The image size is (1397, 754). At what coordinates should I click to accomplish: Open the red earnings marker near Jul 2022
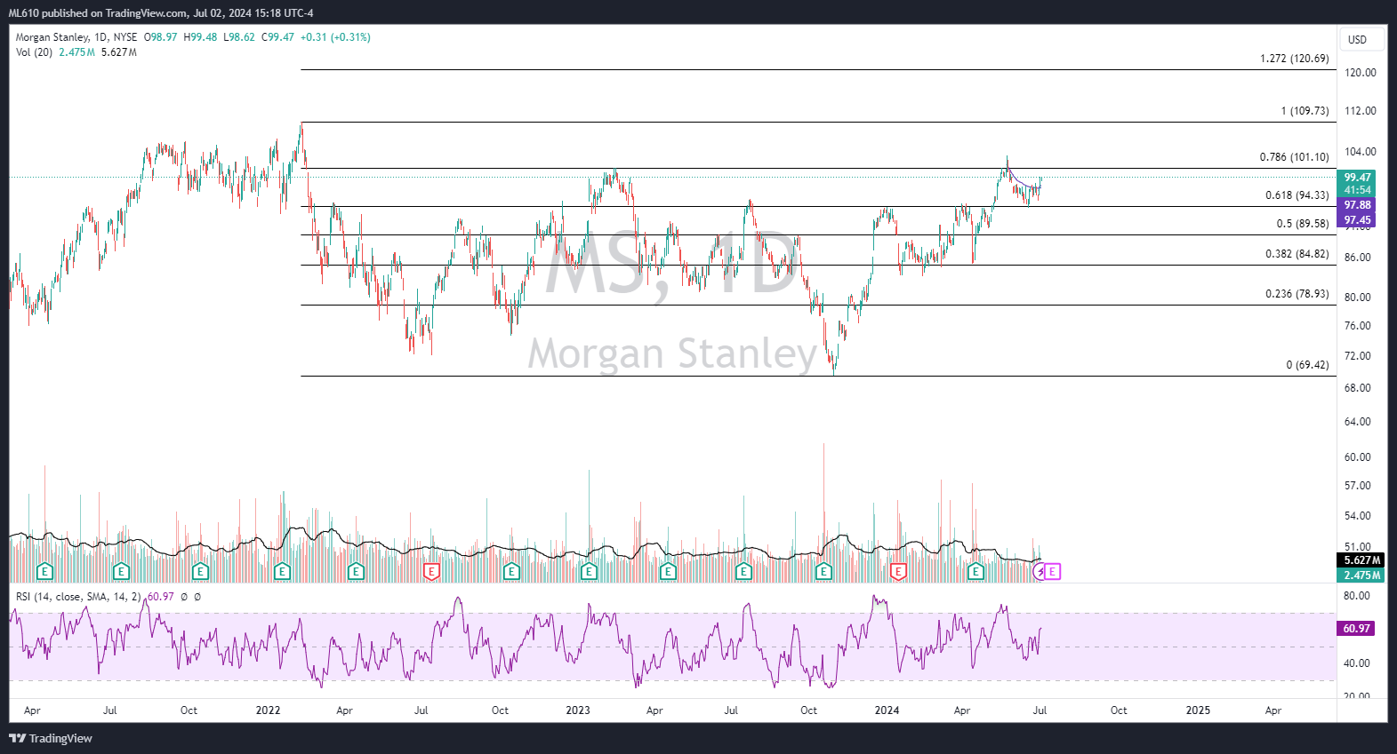click(432, 571)
